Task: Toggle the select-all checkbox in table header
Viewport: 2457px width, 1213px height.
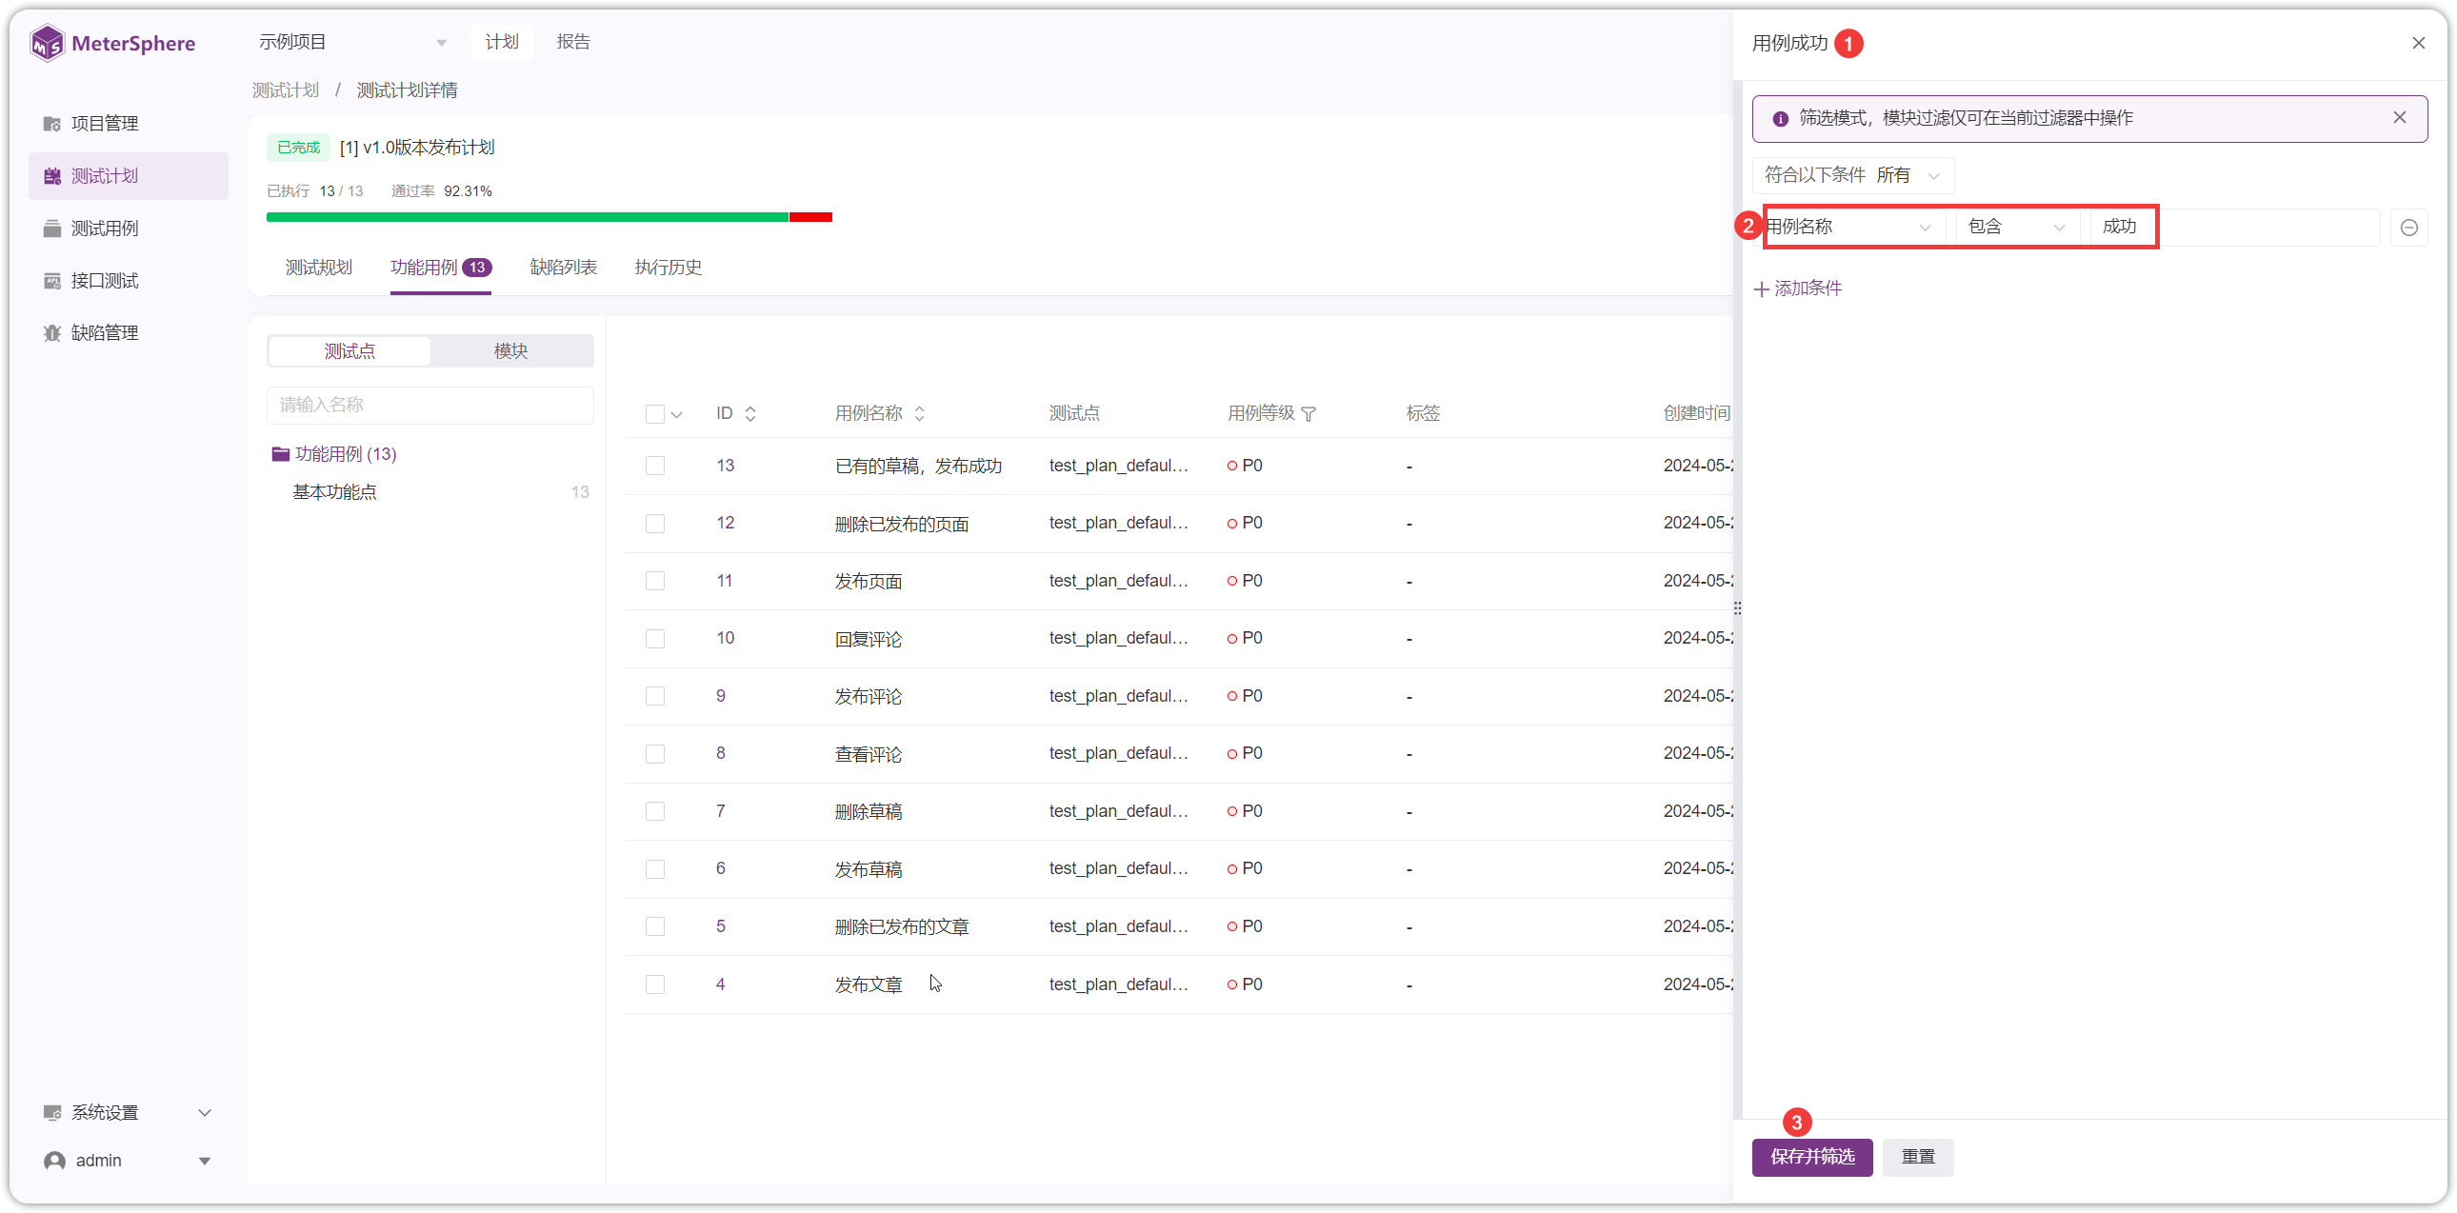Action: click(x=654, y=414)
